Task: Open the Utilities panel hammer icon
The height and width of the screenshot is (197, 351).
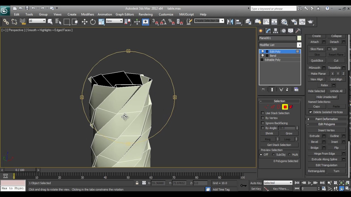Action: (x=298, y=31)
